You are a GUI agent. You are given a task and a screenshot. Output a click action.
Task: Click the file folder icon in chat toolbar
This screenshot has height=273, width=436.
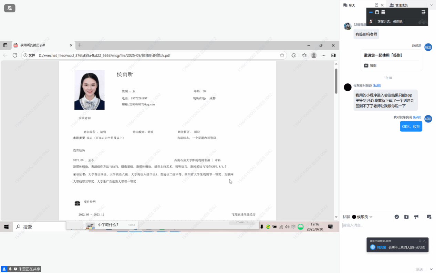[406, 217]
